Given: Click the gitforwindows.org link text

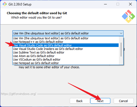Looking at the screenshot, I should coord(19,94).
